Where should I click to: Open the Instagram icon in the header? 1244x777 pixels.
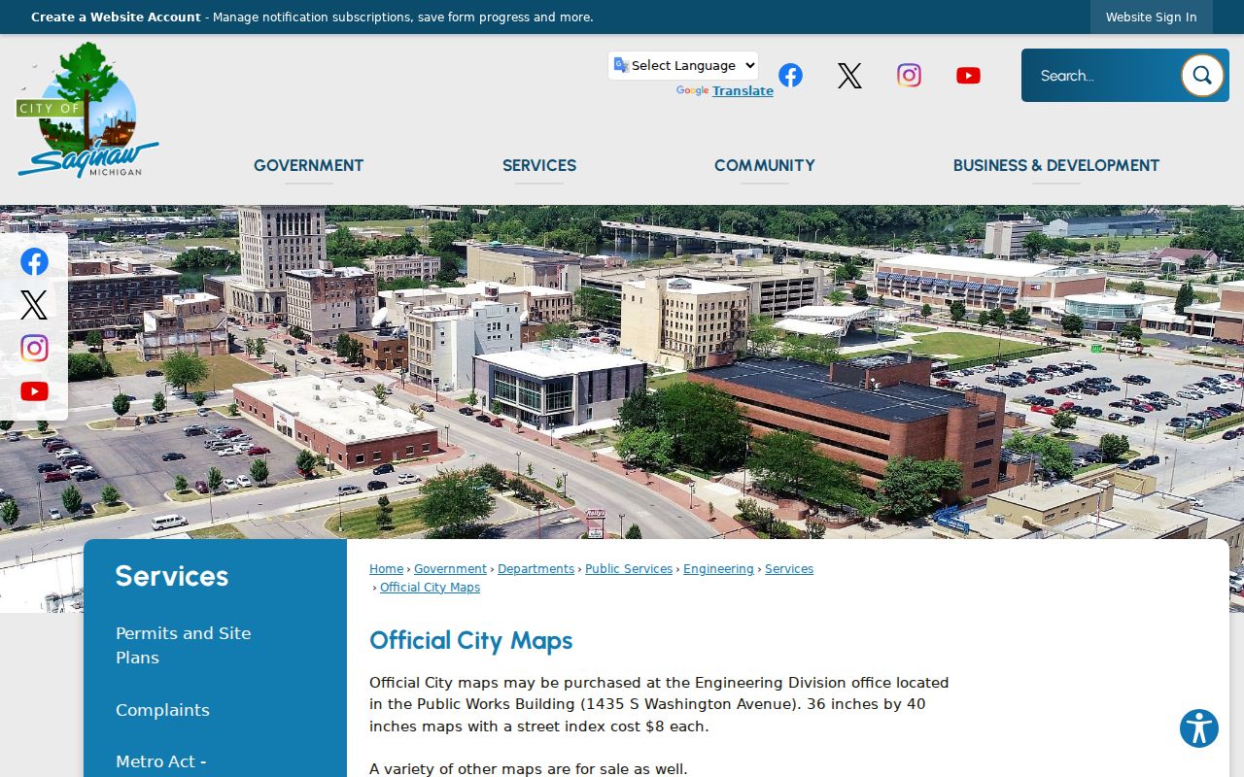(x=909, y=76)
